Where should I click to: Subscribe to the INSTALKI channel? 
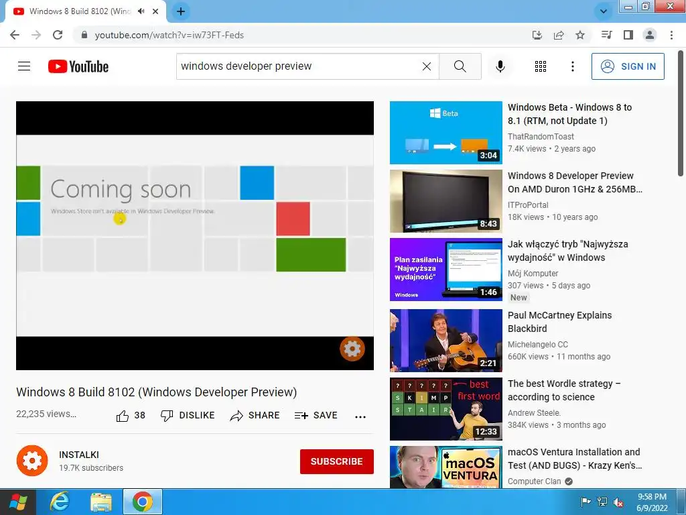pos(336,461)
